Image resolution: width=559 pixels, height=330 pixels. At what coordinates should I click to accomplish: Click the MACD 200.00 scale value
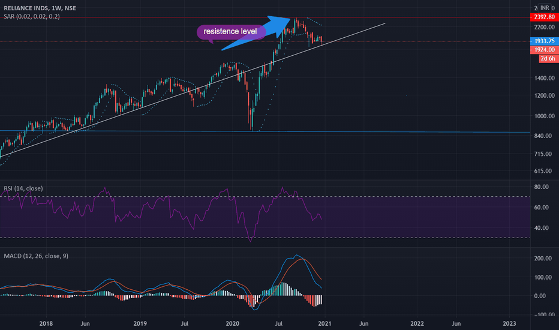tap(543, 258)
